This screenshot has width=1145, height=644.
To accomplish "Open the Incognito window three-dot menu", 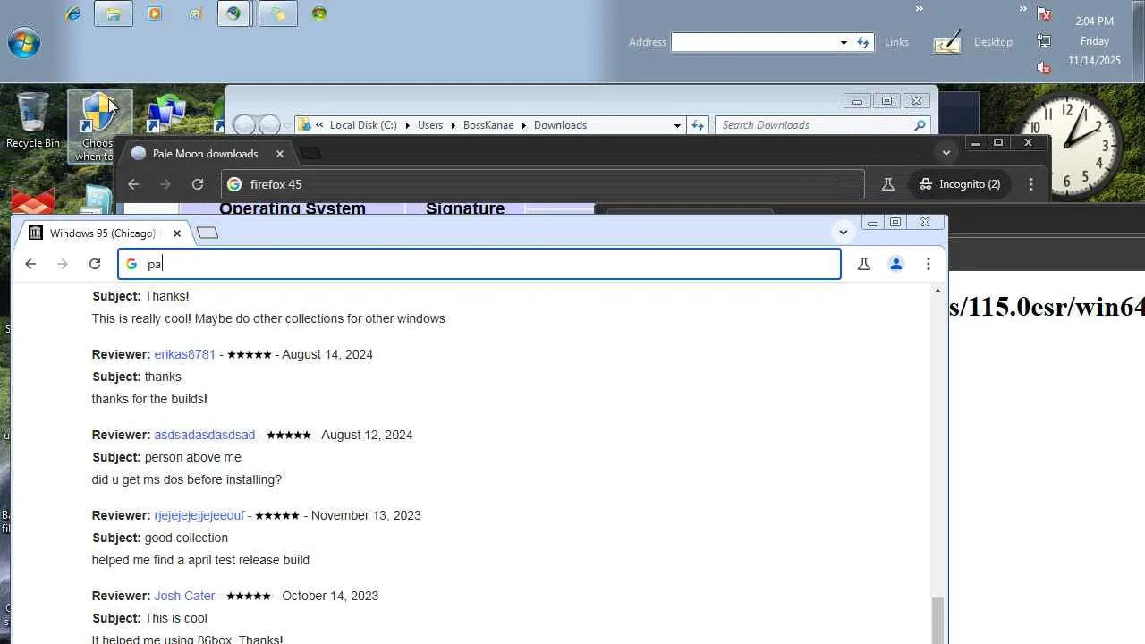I will pos(1031,184).
